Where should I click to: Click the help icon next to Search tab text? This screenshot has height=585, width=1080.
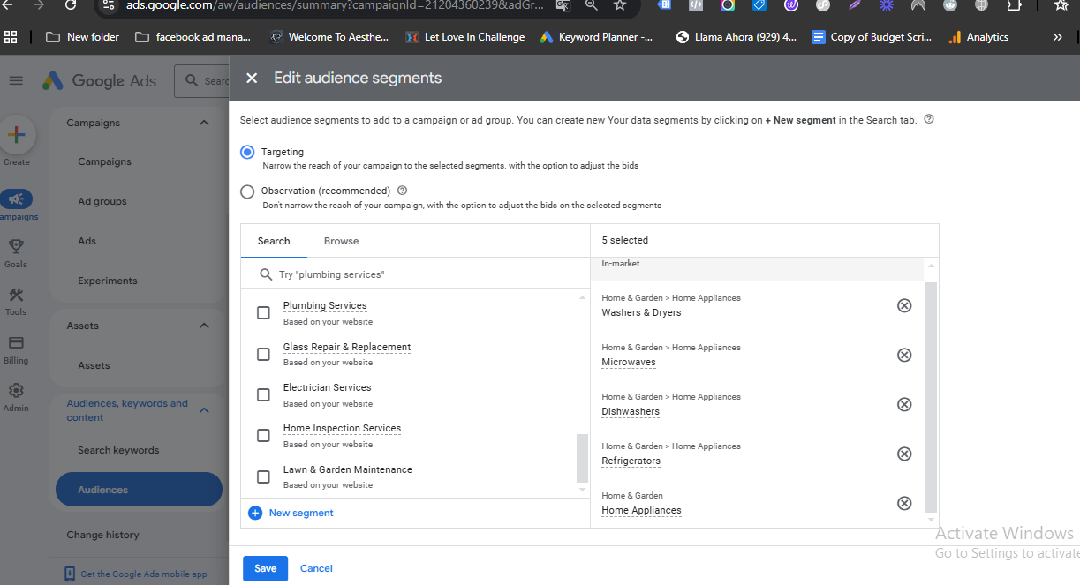tap(928, 119)
